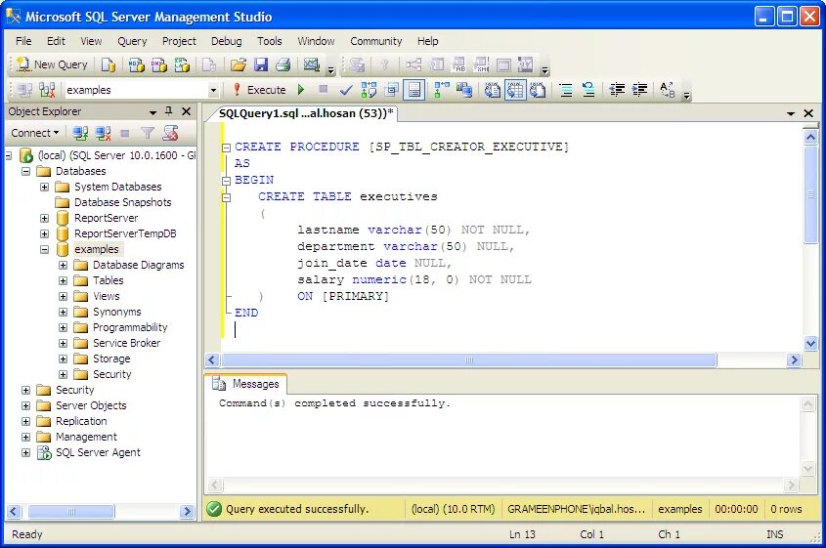This screenshot has width=826, height=548.
Task: Switch to the Messages results tab
Action: (x=246, y=384)
